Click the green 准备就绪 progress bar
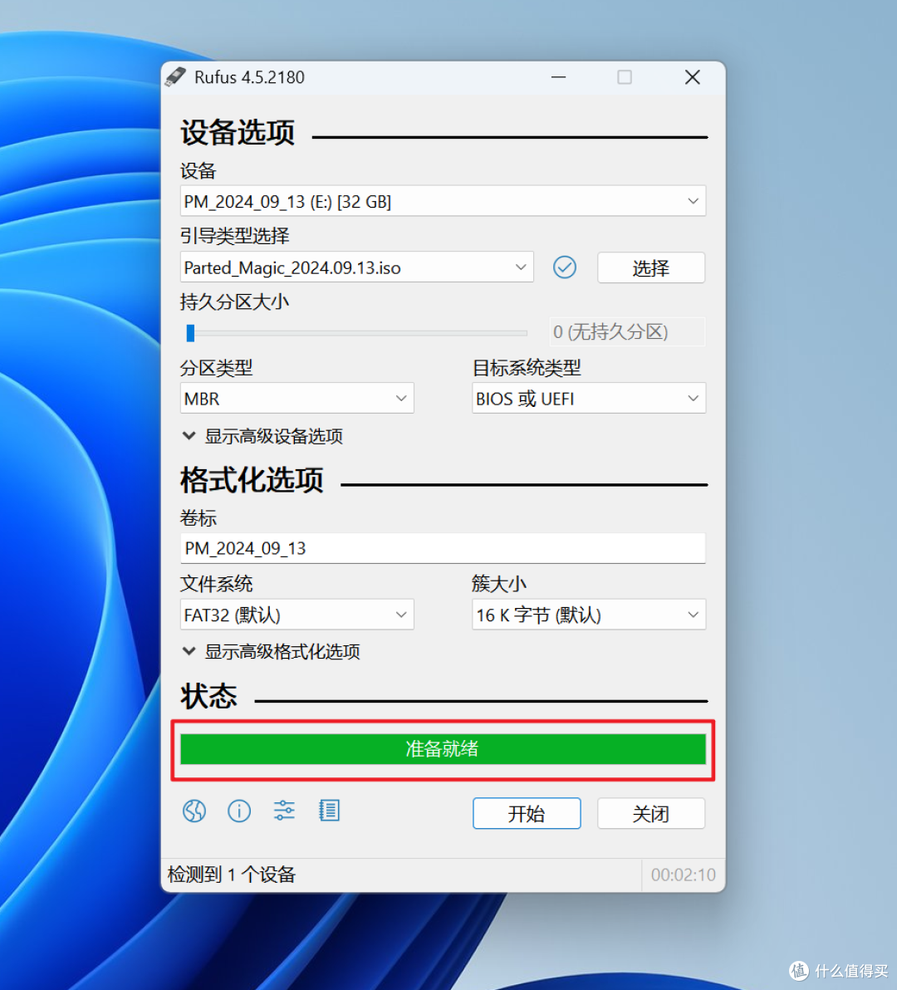Viewport: 897px width, 990px height. tap(443, 749)
